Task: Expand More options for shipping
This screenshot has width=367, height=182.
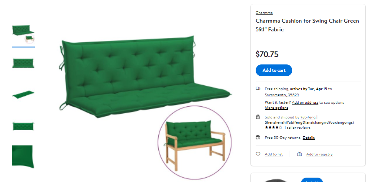Action: (x=277, y=108)
